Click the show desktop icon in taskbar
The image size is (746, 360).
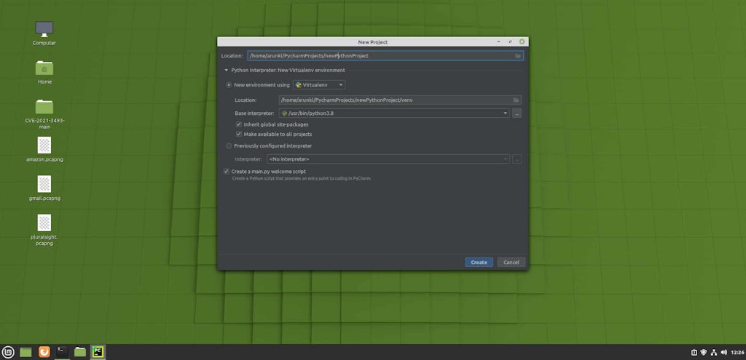[25, 352]
